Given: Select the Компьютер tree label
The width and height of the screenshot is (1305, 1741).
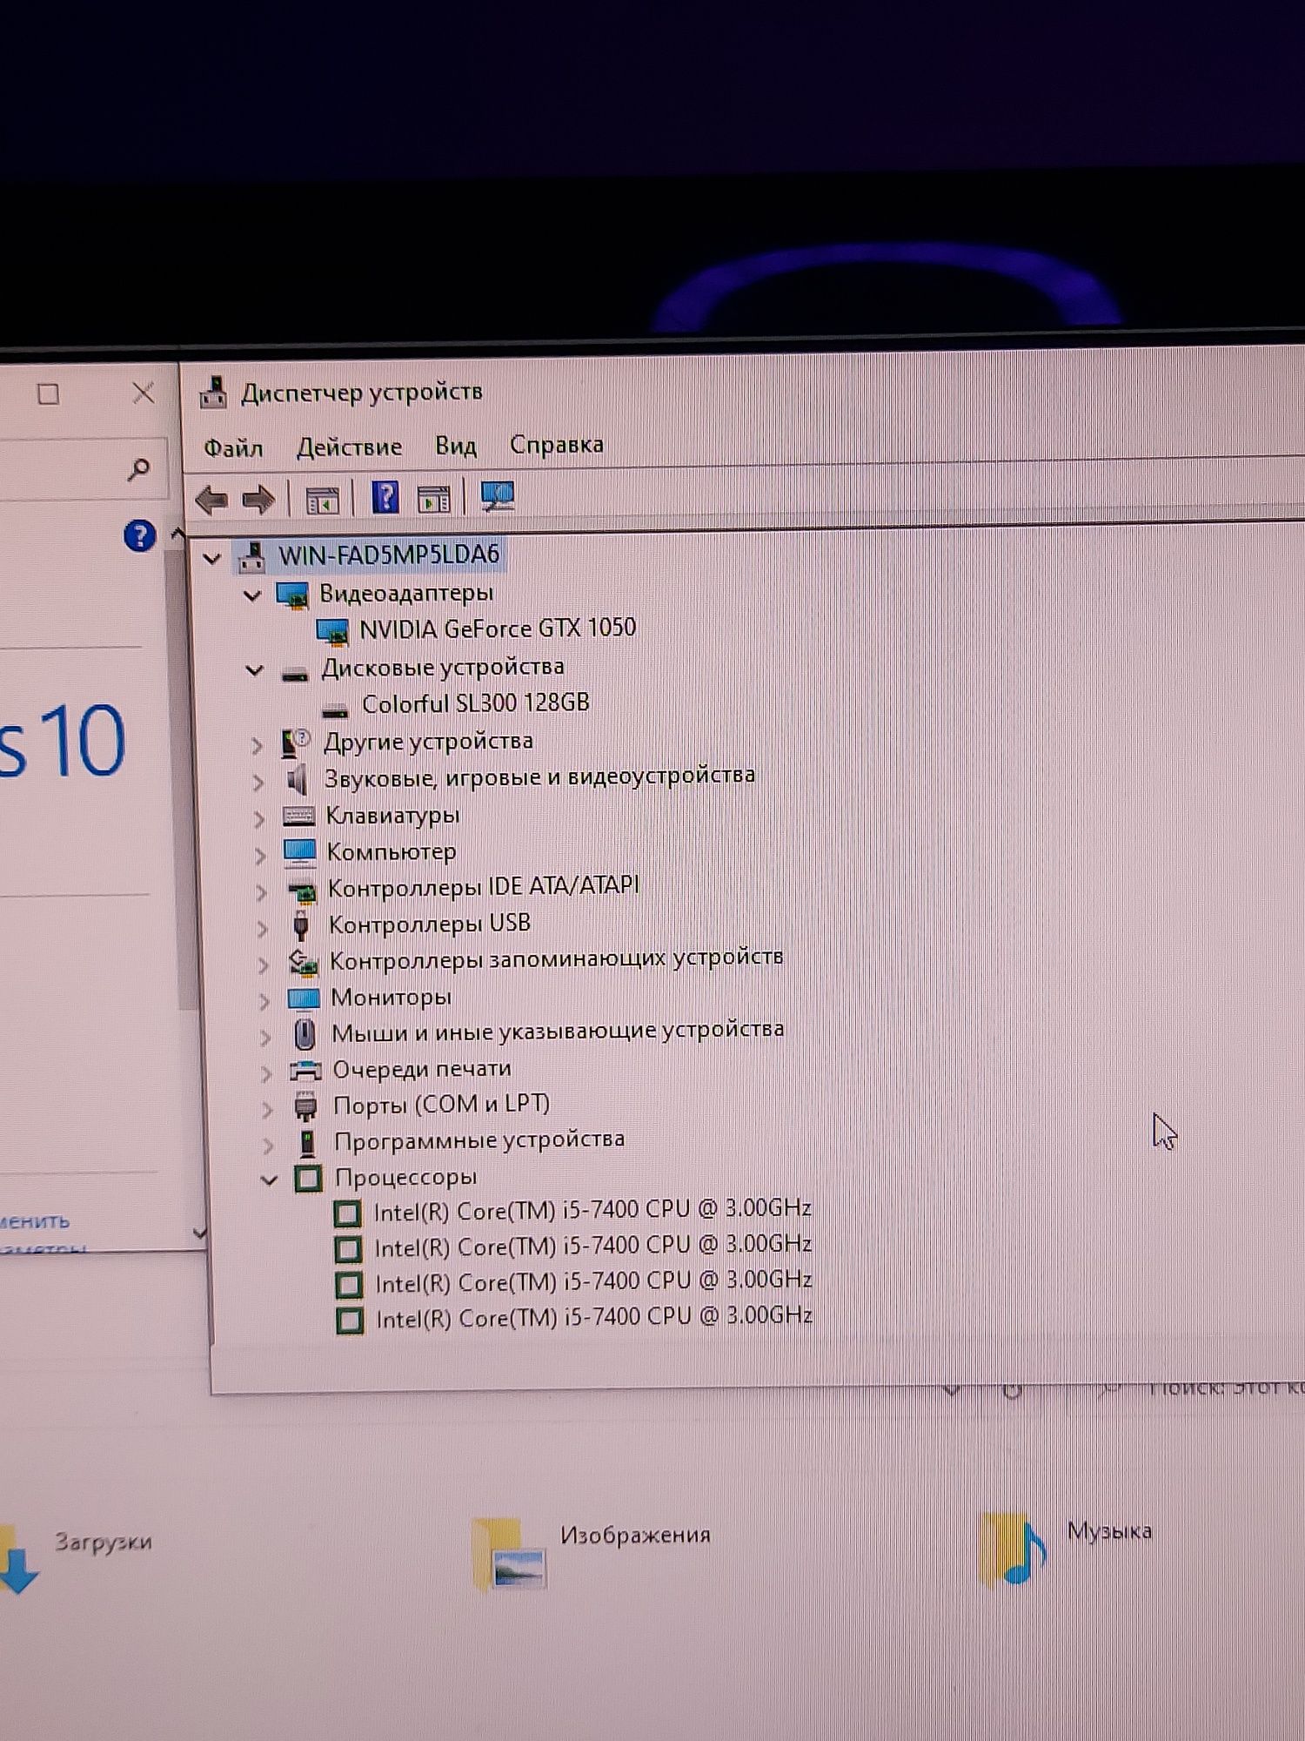Looking at the screenshot, I should [x=391, y=852].
